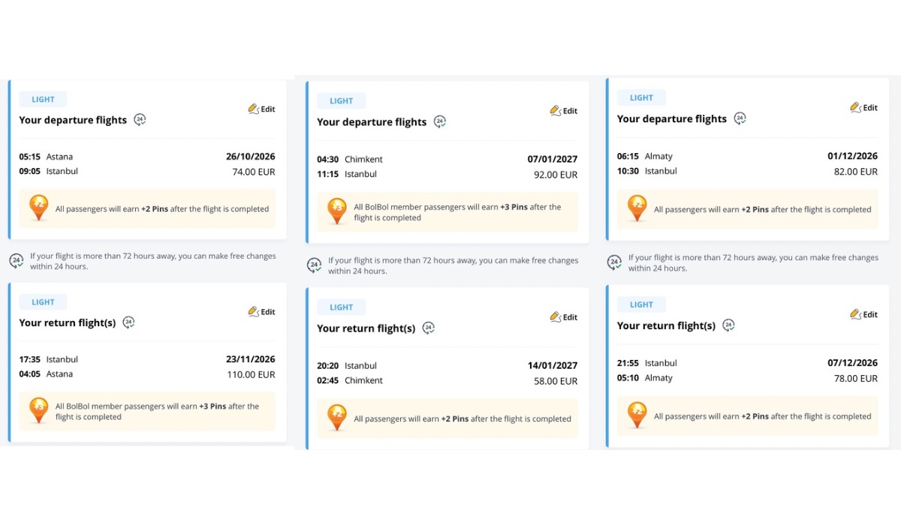Click the orange pin icon under 82.00 EUR flight
This screenshot has height=525, width=901.
point(637,208)
